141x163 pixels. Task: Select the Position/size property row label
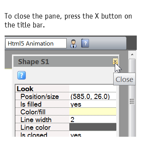(40, 97)
